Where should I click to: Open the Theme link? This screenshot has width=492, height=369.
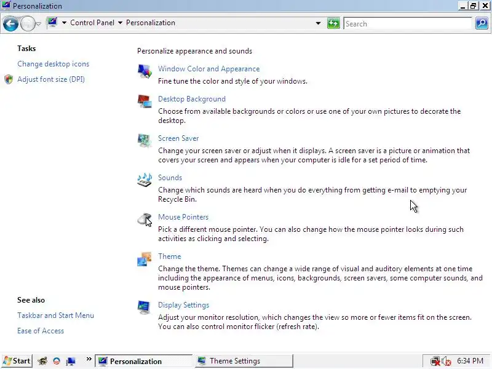click(170, 256)
